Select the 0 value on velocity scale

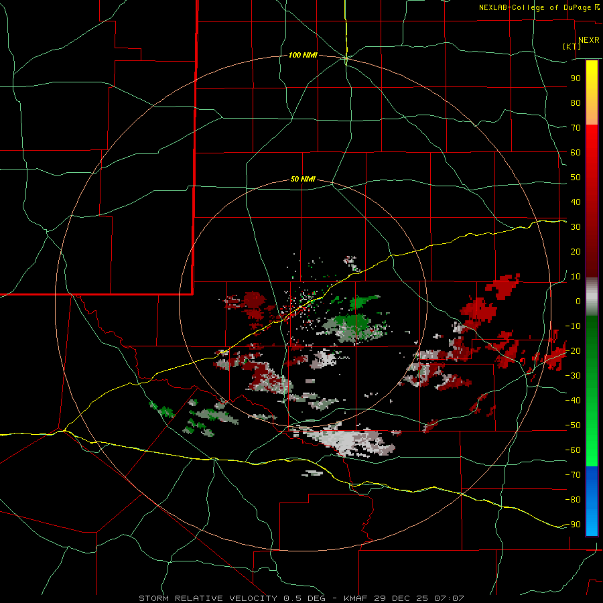click(x=578, y=301)
